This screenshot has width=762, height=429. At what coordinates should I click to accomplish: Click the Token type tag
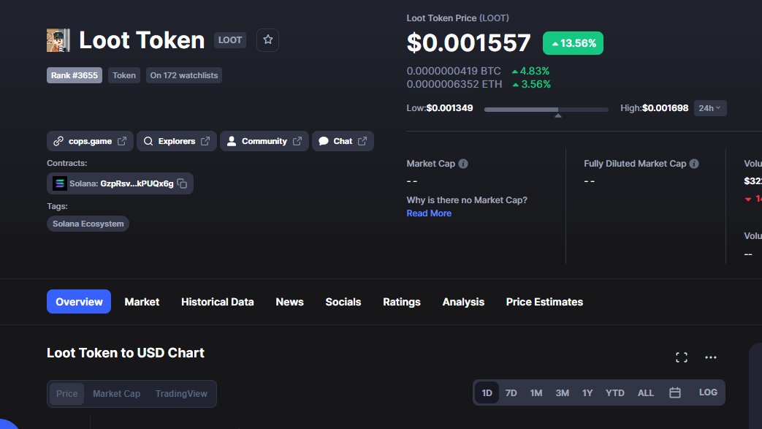coord(124,75)
